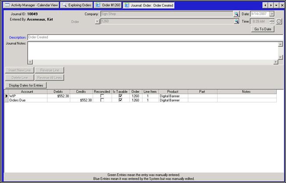Click the Go To Date button
Viewport: 286px width, 183px height.
coord(263,29)
